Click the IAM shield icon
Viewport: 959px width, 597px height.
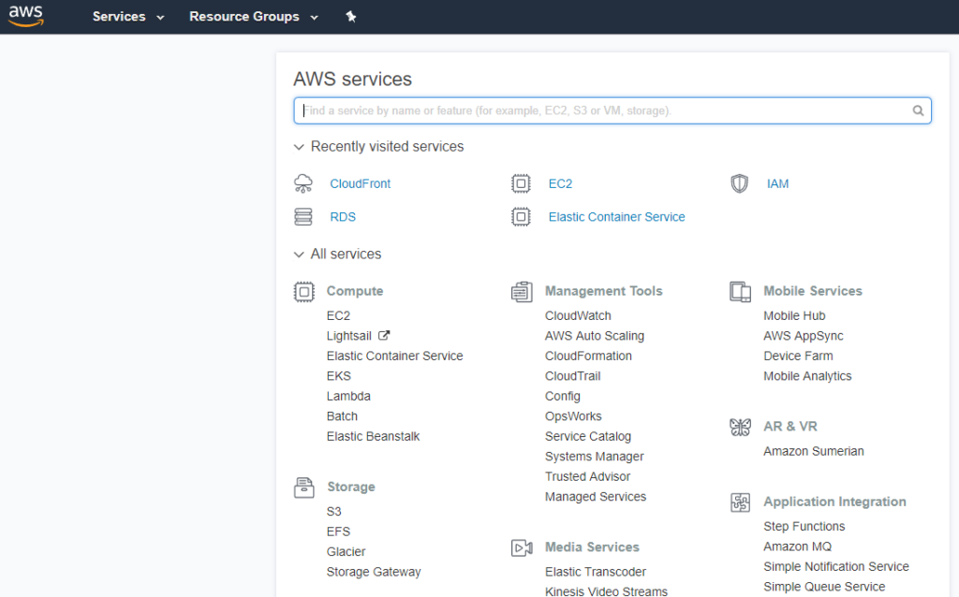click(x=740, y=183)
